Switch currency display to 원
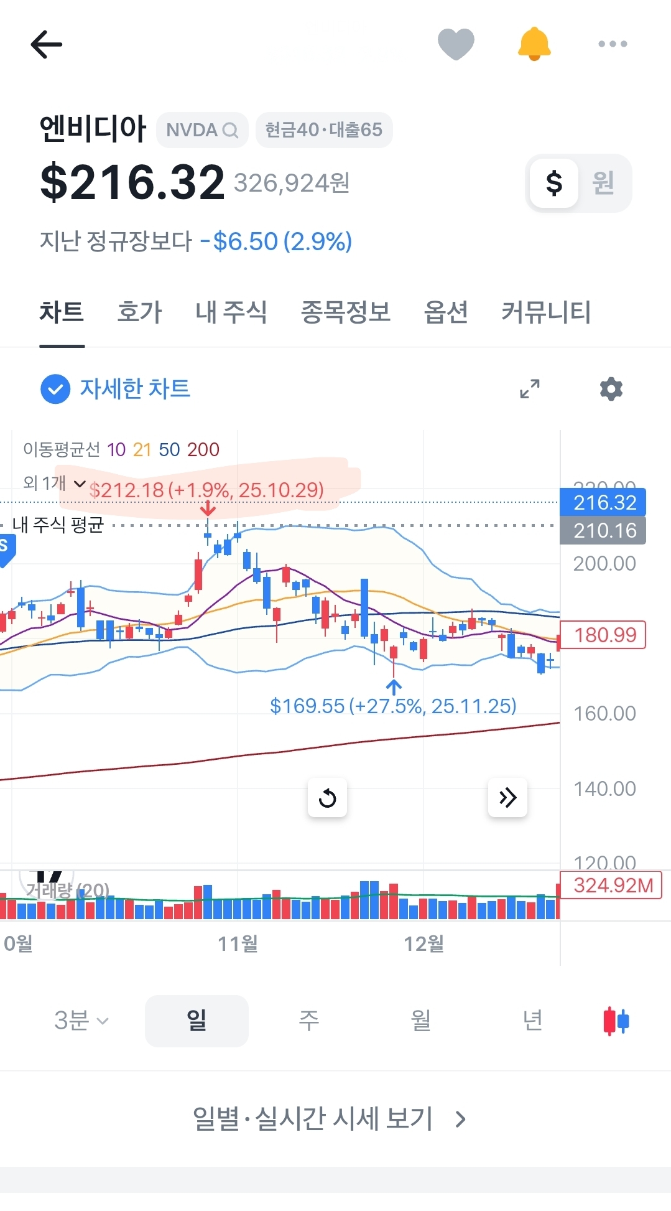 (603, 183)
